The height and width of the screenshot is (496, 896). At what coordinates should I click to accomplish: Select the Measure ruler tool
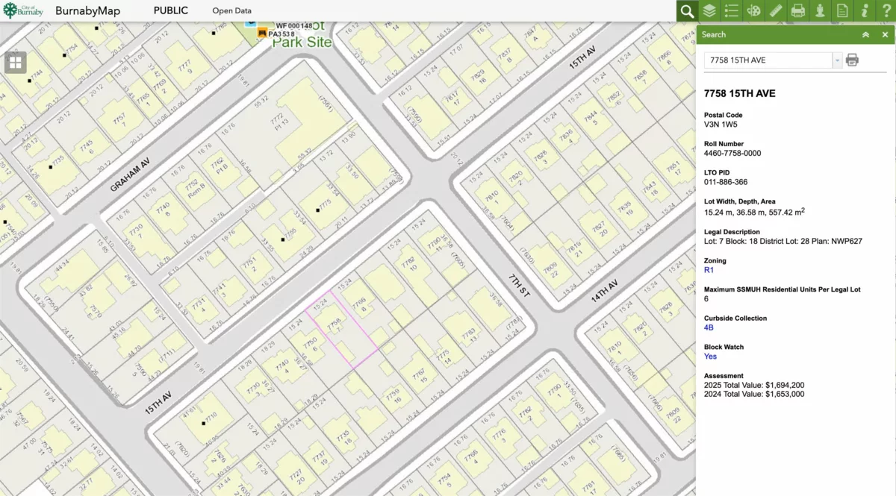(x=776, y=11)
